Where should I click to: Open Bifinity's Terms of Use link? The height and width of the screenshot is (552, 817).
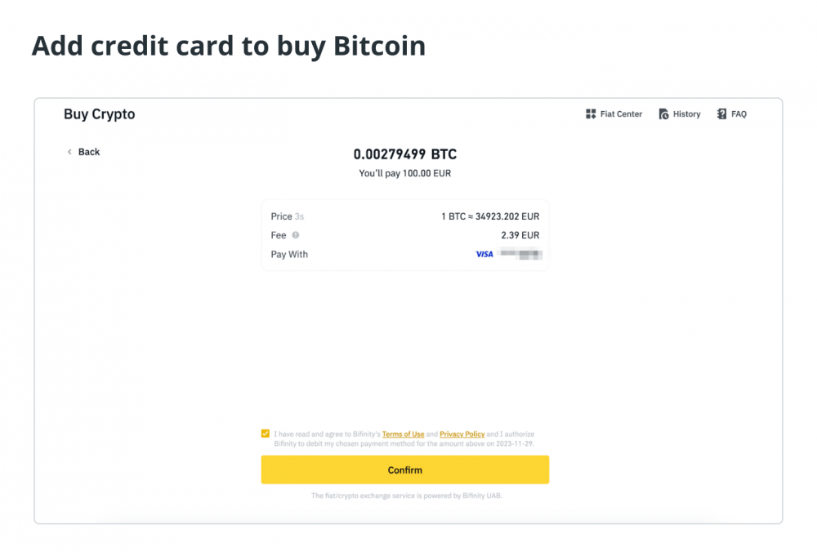click(x=404, y=434)
